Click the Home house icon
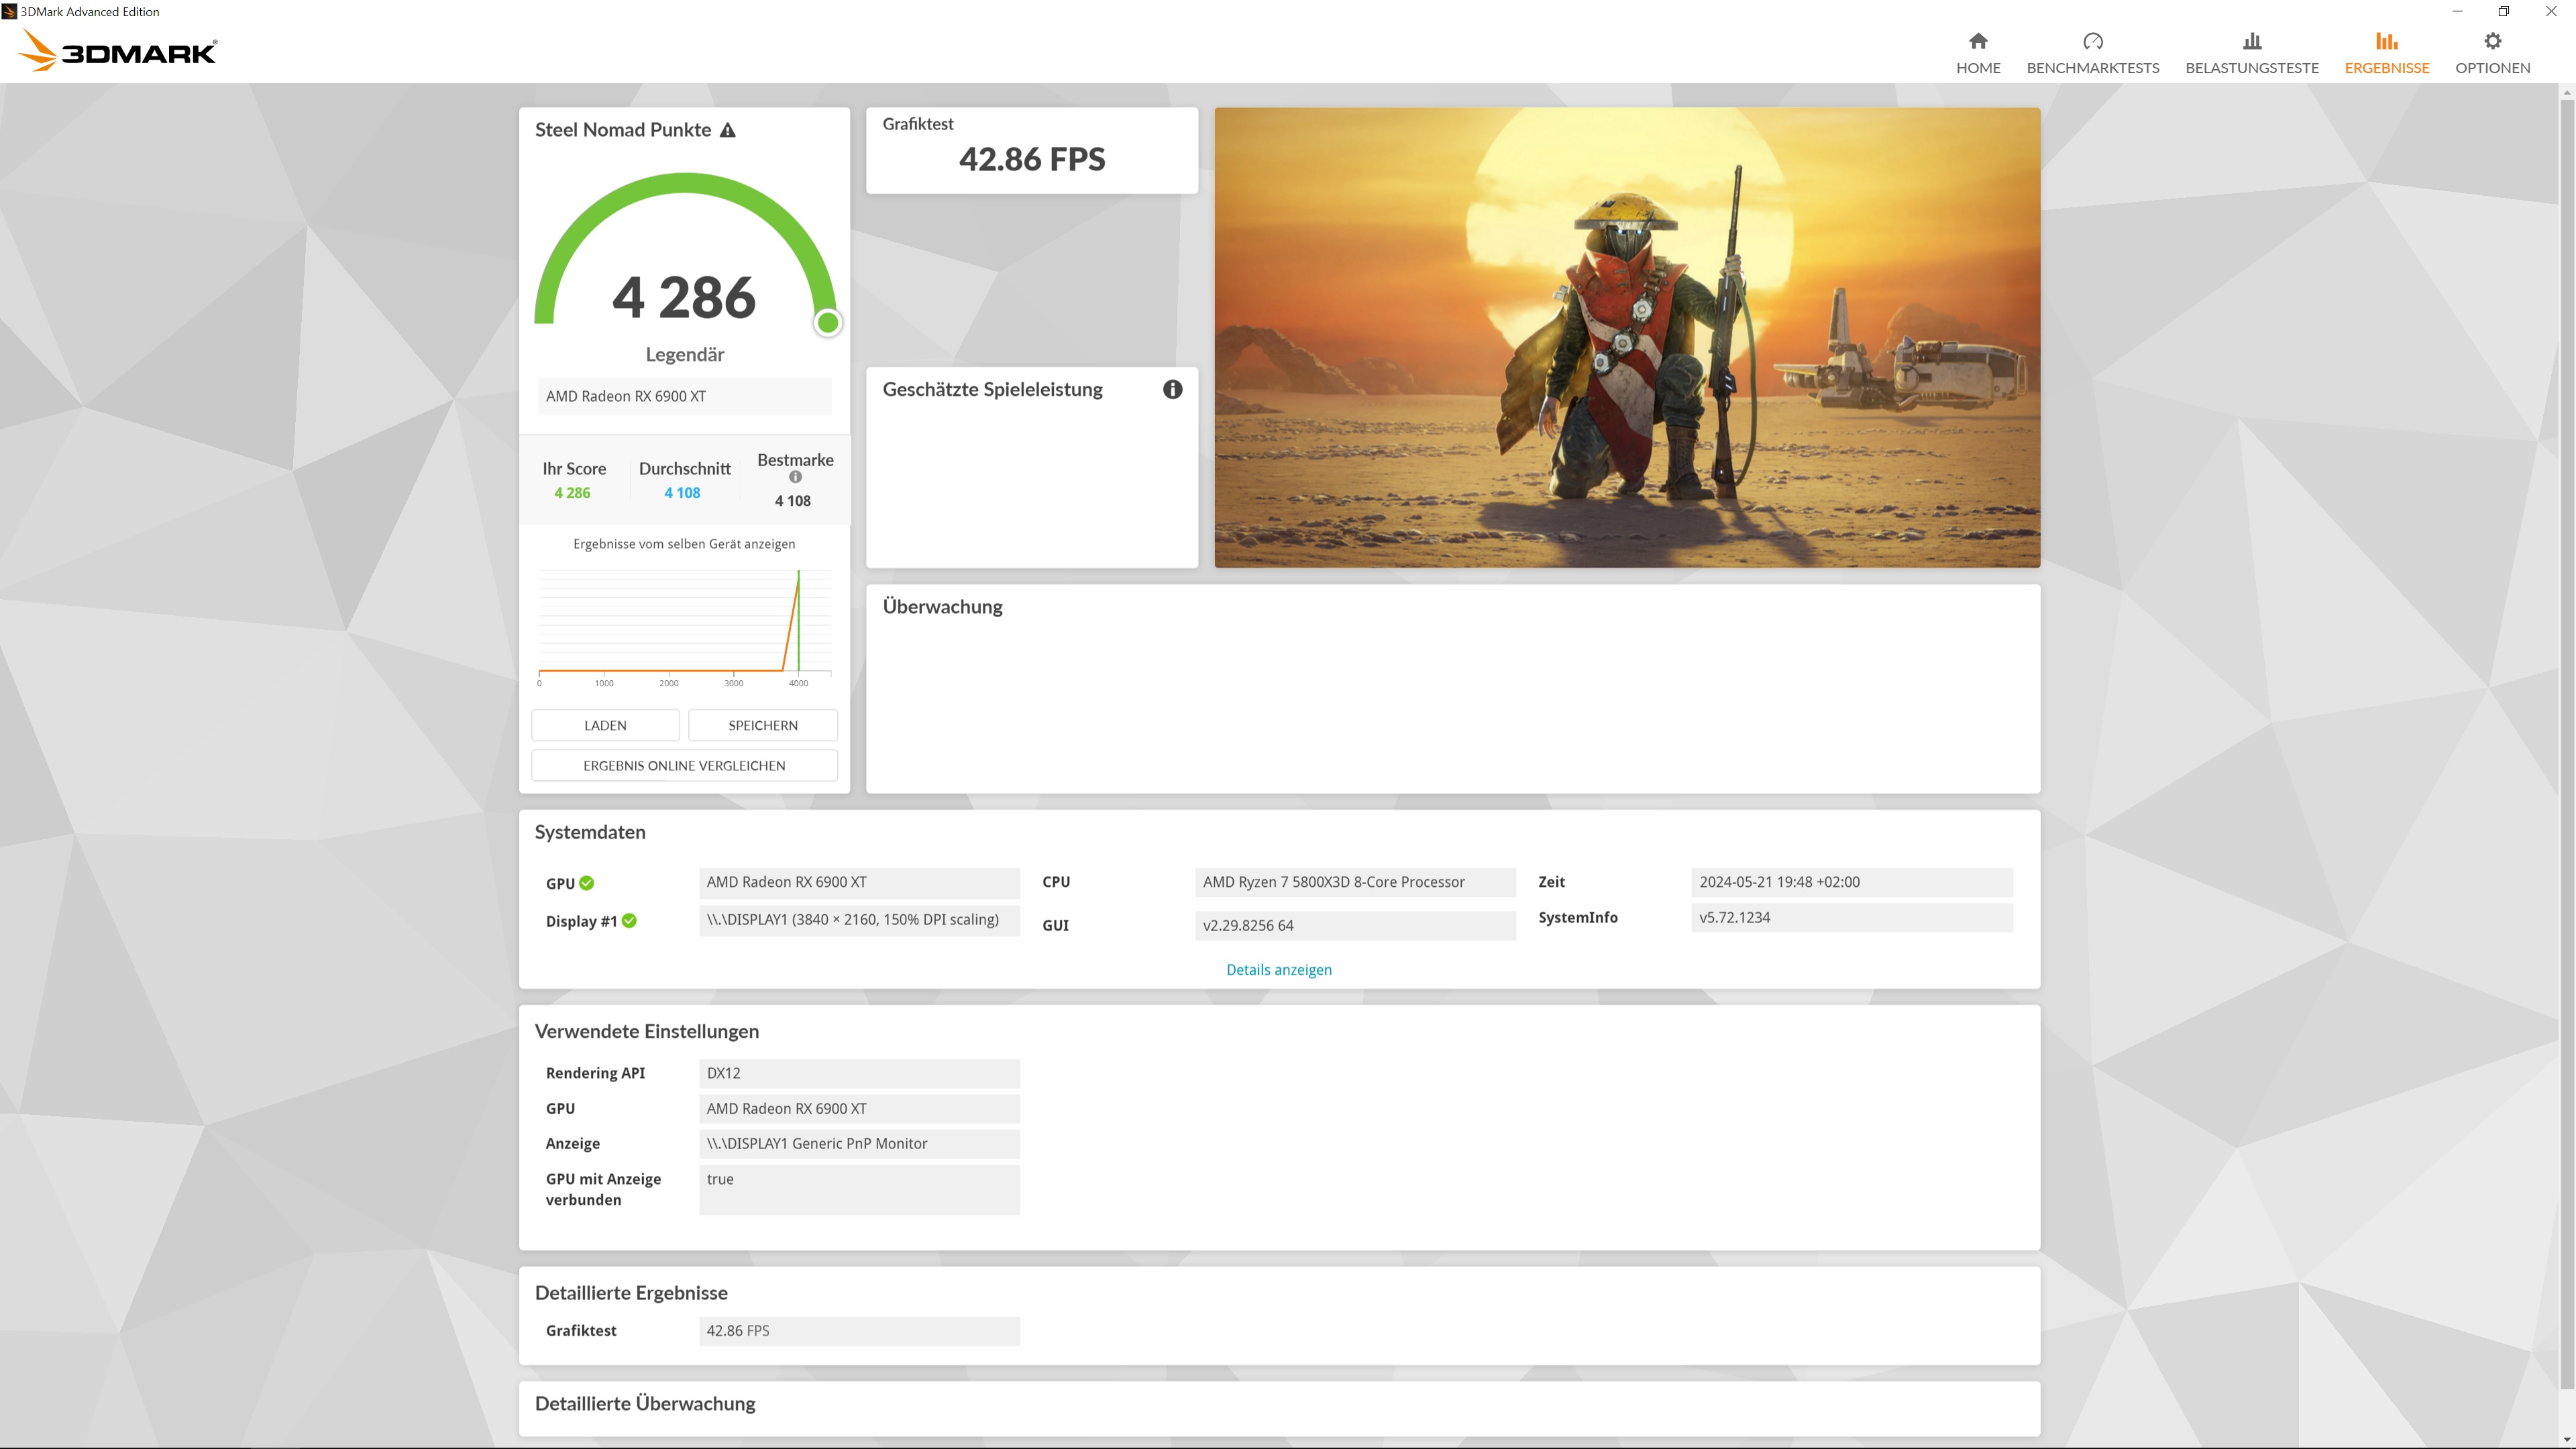This screenshot has width=2576, height=1449. click(1977, 41)
